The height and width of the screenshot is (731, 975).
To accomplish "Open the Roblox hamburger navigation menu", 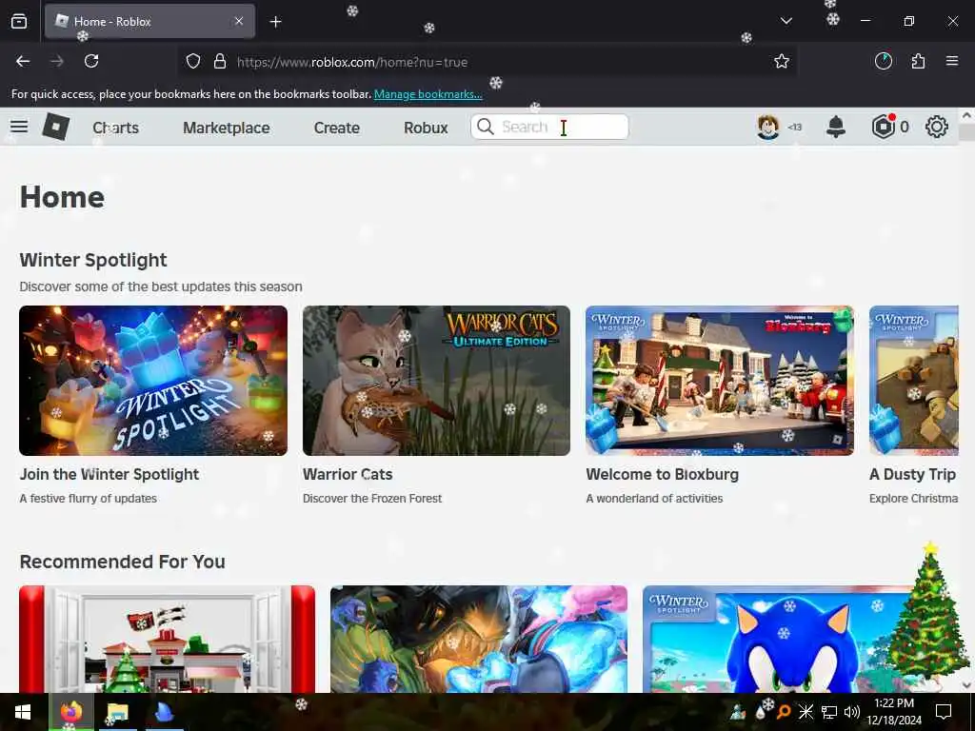I will pos(19,127).
